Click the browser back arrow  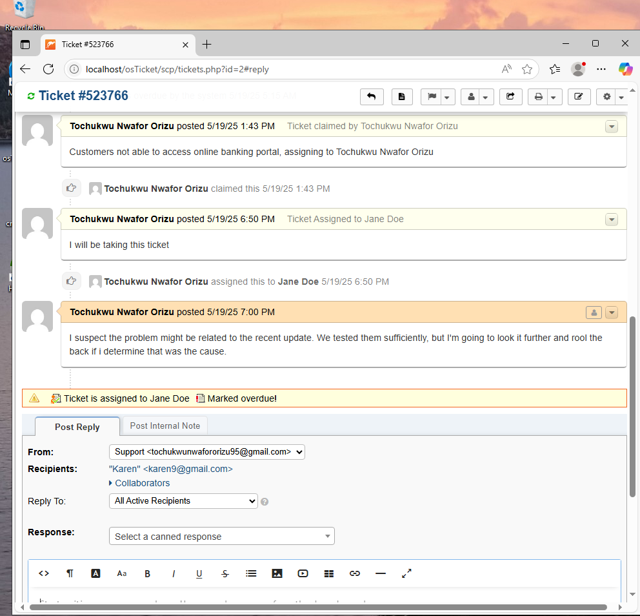(25, 69)
